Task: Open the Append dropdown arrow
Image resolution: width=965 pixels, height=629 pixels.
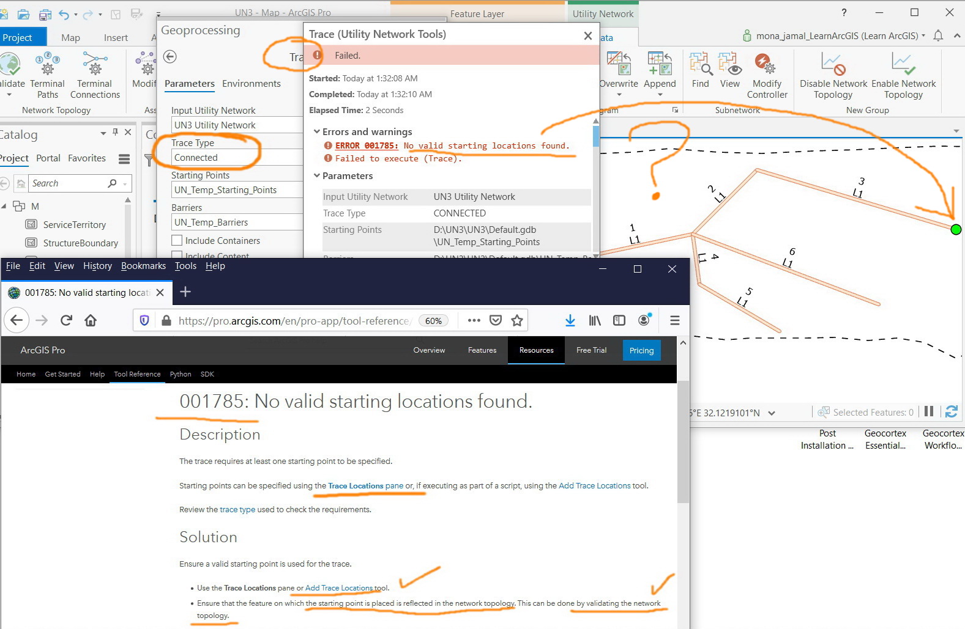Action: [x=660, y=95]
